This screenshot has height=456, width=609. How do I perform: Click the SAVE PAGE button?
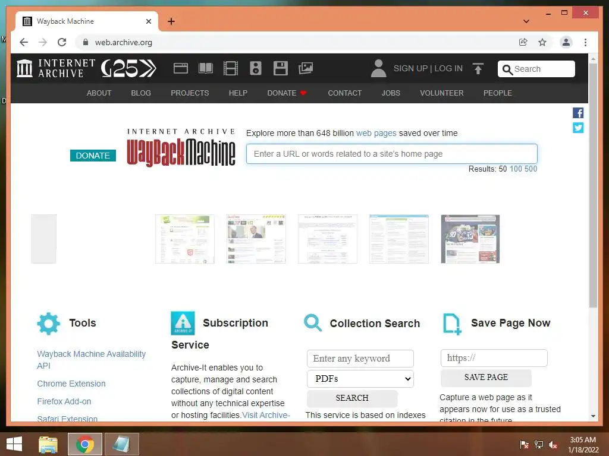[486, 377]
